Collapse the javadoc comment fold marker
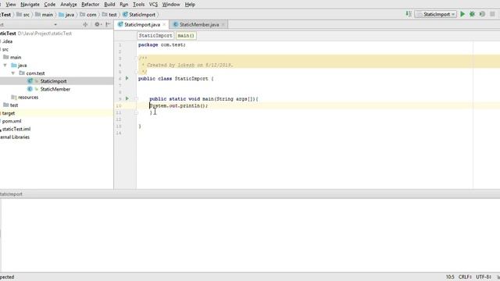This screenshot has width=500, height=281. (x=136, y=59)
